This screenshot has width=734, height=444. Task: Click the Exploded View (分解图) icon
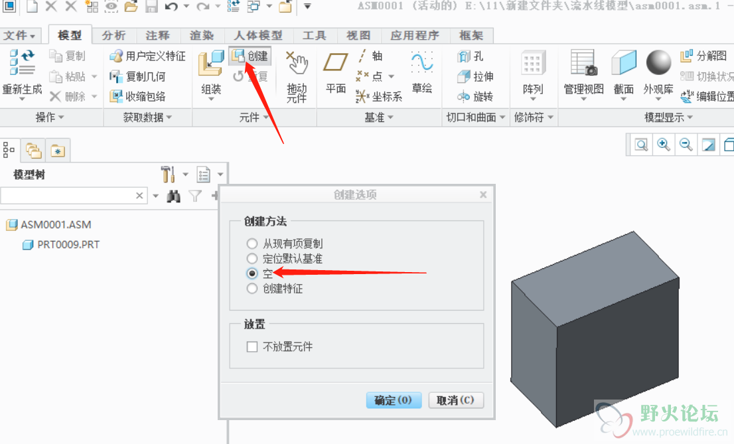click(687, 56)
